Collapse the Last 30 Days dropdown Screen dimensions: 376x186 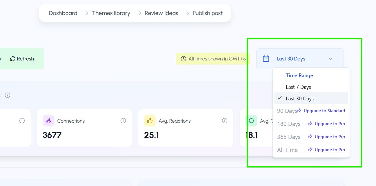point(291,59)
